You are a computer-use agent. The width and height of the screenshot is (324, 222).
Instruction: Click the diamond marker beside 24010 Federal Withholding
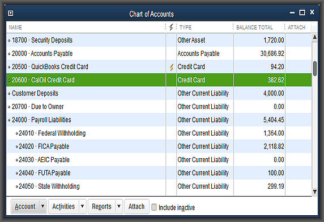point(17,133)
